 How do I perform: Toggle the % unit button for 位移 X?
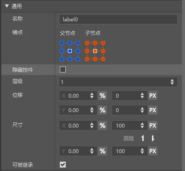click(103, 96)
